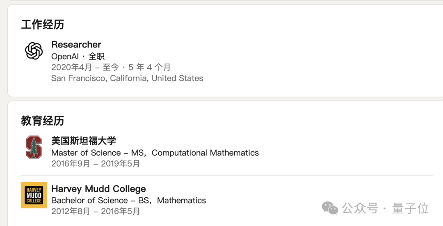Click San Francisco, California location text
443x226 pixels.
pyautogui.click(x=127, y=78)
